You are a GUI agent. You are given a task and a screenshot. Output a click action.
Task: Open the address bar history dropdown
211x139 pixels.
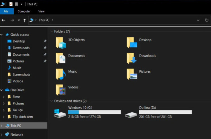tap(198, 20)
